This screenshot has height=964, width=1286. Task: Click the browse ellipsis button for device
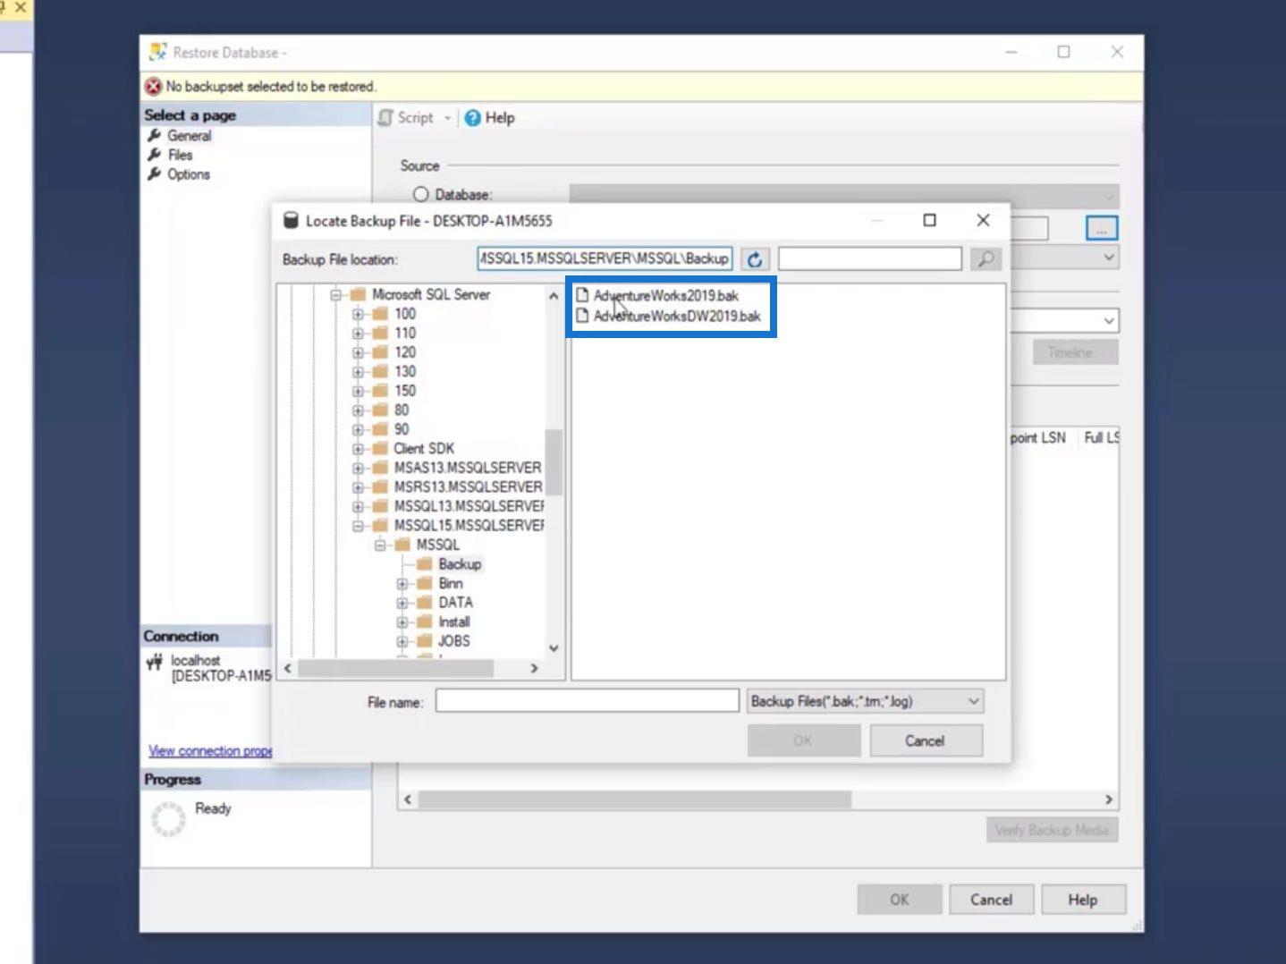point(1102,229)
